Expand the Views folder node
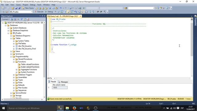197x111 pixels. pos(11,51)
